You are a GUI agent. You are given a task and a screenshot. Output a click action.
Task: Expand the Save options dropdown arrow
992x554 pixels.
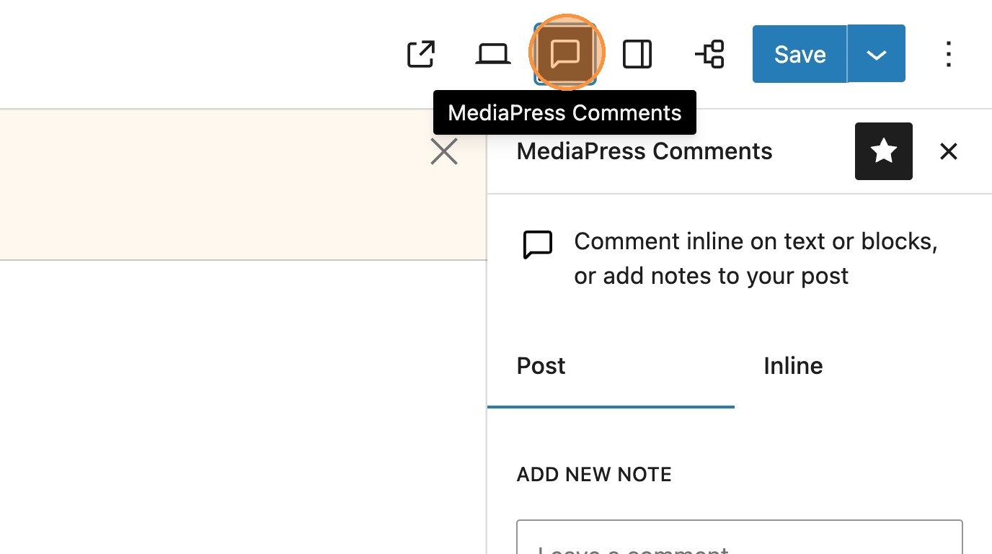coord(877,55)
